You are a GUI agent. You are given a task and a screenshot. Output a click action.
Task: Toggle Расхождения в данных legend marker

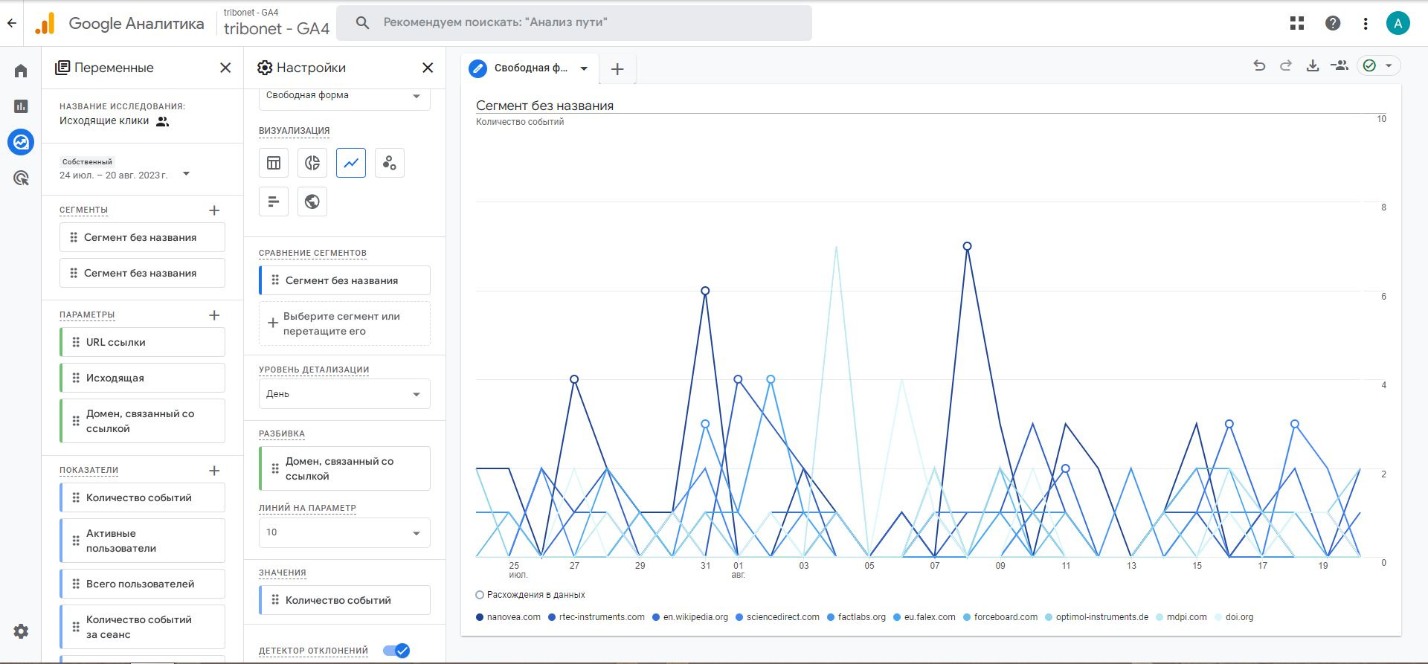pyautogui.click(x=480, y=595)
